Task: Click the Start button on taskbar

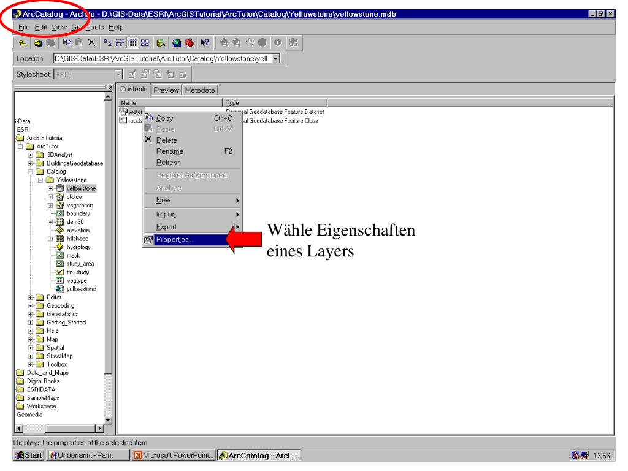Action: 28,456
